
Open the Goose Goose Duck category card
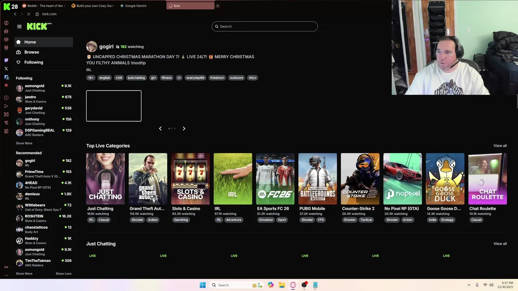(x=445, y=179)
